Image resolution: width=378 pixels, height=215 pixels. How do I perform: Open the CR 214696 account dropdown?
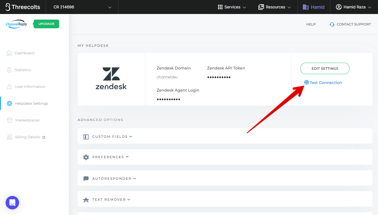point(82,7)
